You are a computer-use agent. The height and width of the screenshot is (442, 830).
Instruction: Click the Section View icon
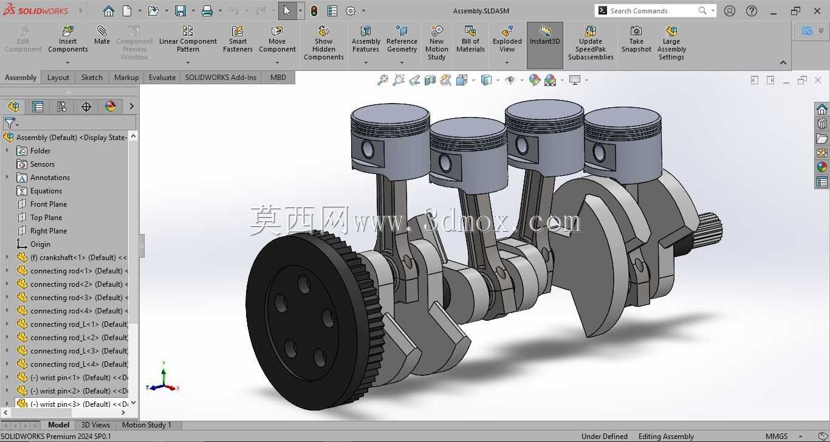coord(430,80)
